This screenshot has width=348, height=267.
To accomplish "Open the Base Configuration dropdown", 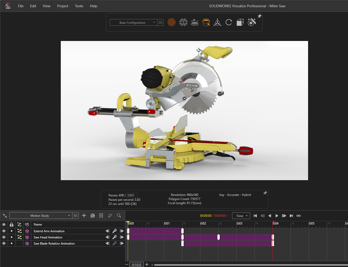I will pyautogui.click(x=133, y=22).
